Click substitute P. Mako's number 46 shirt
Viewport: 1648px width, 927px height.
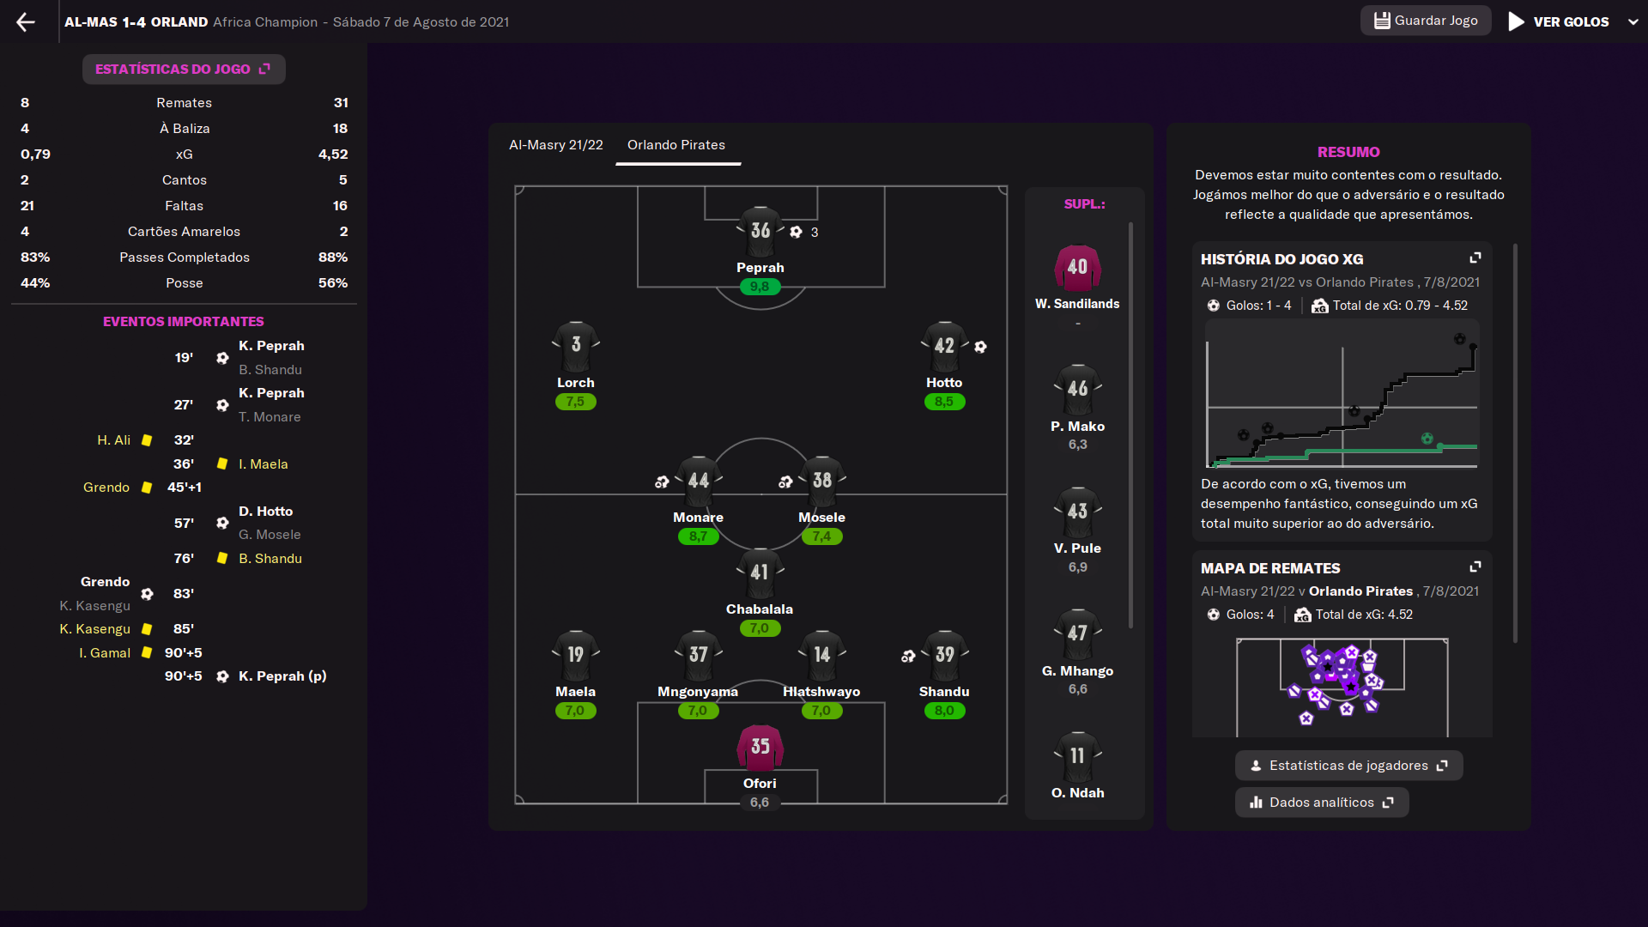tap(1078, 390)
